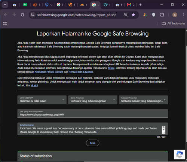Open Kebijakan Privasi Google link

pos(49,72)
